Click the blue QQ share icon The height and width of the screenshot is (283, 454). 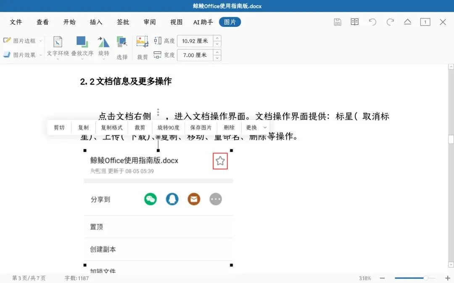click(x=172, y=199)
